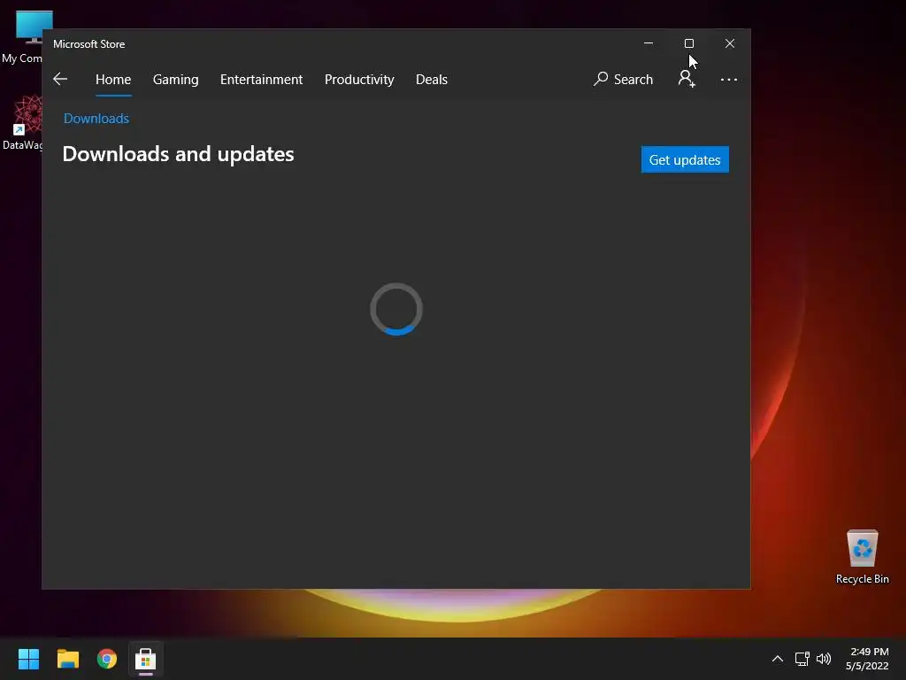Select the My Computer desktop icon
906x680 pixels.
point(22,37)
